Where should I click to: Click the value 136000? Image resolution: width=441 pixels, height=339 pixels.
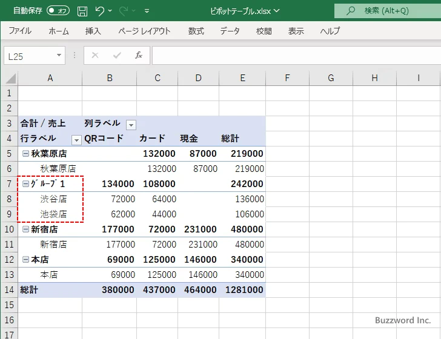tap(250, 199)
